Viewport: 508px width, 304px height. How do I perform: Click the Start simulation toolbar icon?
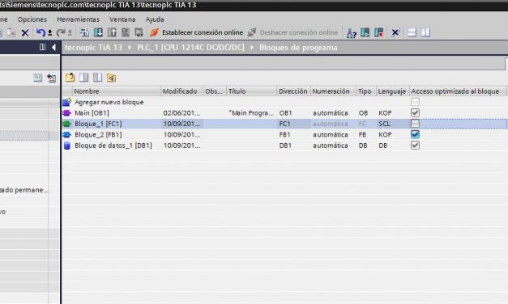[x=126, y=32]
